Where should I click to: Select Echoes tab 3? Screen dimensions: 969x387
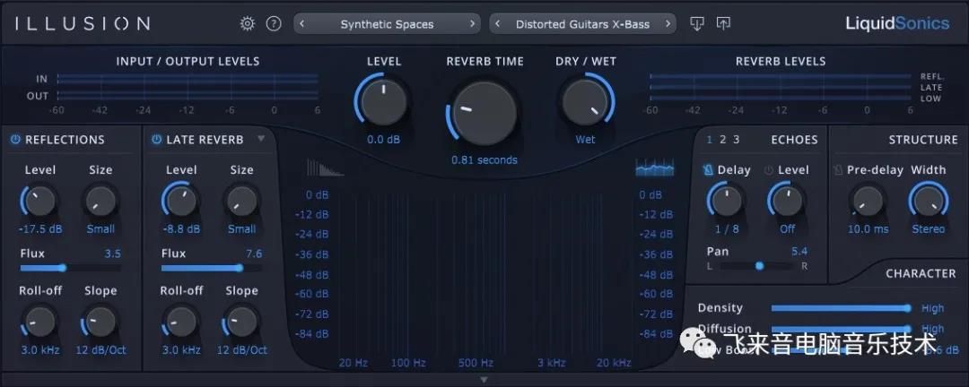click(x=736, y=140)
